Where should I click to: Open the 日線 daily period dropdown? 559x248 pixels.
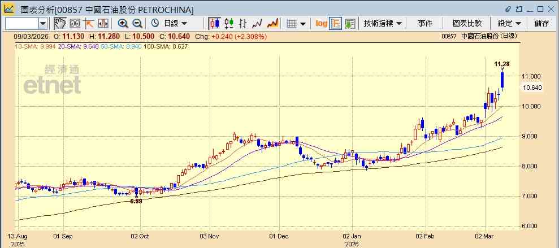(x=175, y=24)
